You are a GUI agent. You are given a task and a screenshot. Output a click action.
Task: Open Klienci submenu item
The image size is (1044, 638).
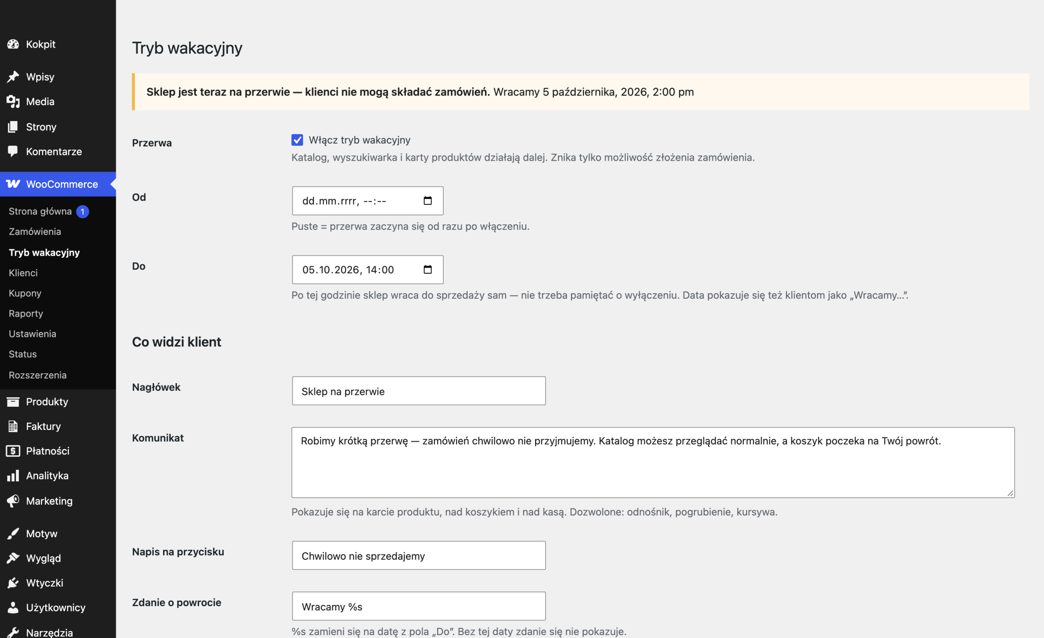coord(23,272)
